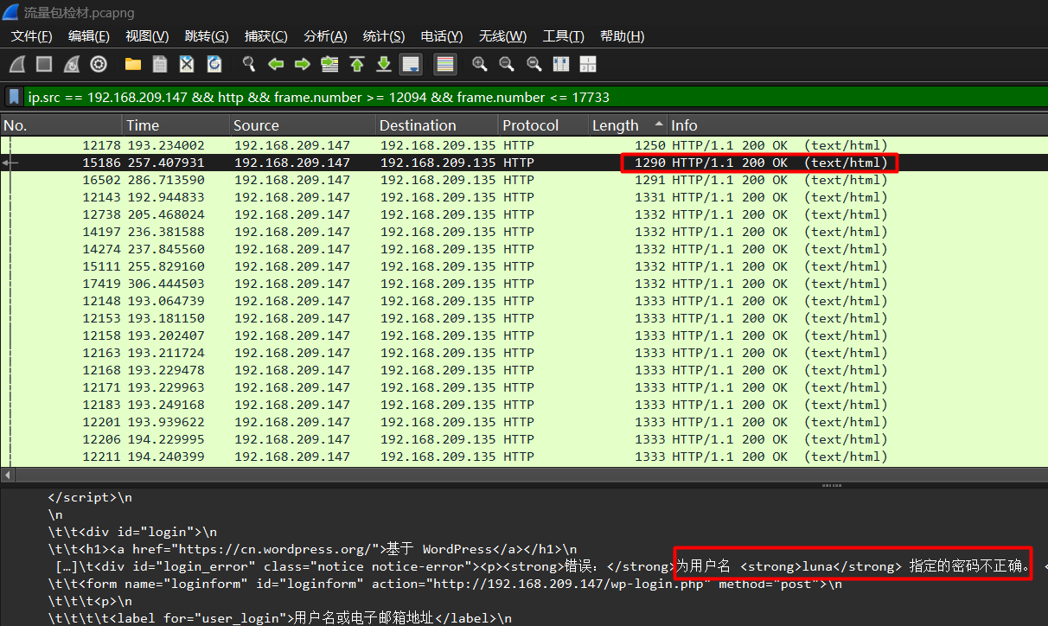Select packet number 12178
Screen dimensions: 1048x626
point(524,145)
